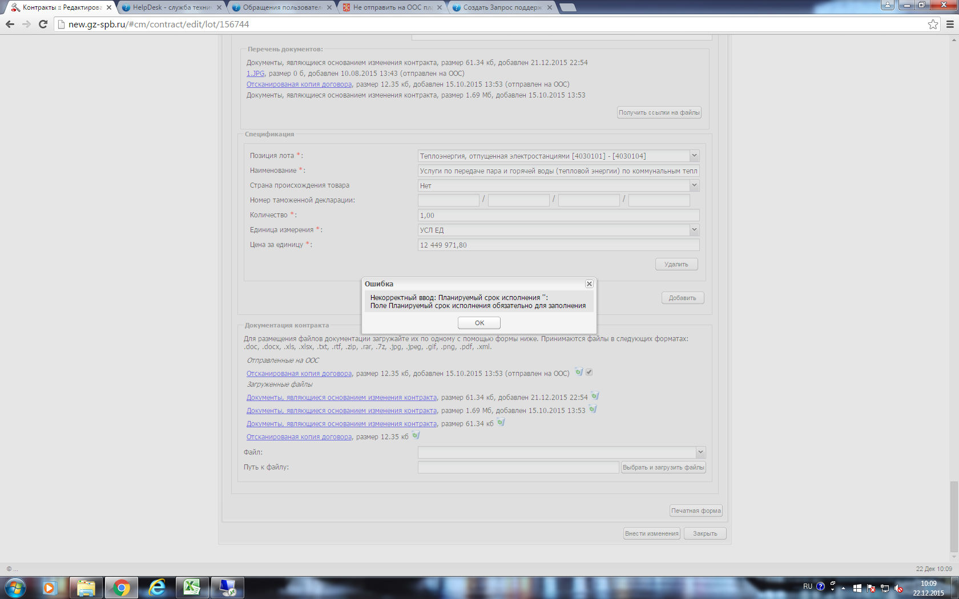Click 'Удалить' in the specification section
The height and width of the screenshot is (599, 959).
tap(676, 264)
